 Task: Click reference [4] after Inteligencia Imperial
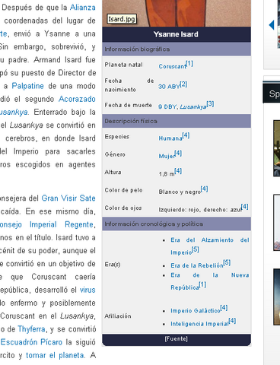pos(232,321)
